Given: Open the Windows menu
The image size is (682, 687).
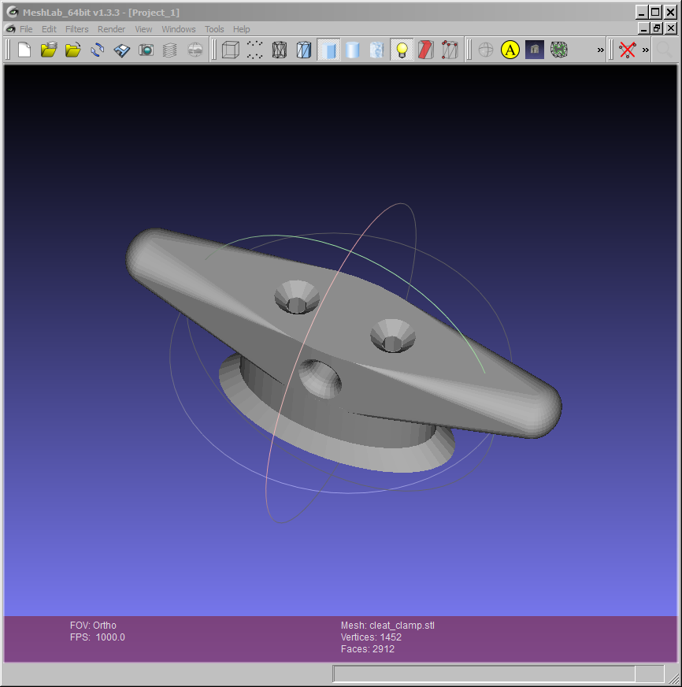Looking at the screenshot, I should [x=179, y=29].
